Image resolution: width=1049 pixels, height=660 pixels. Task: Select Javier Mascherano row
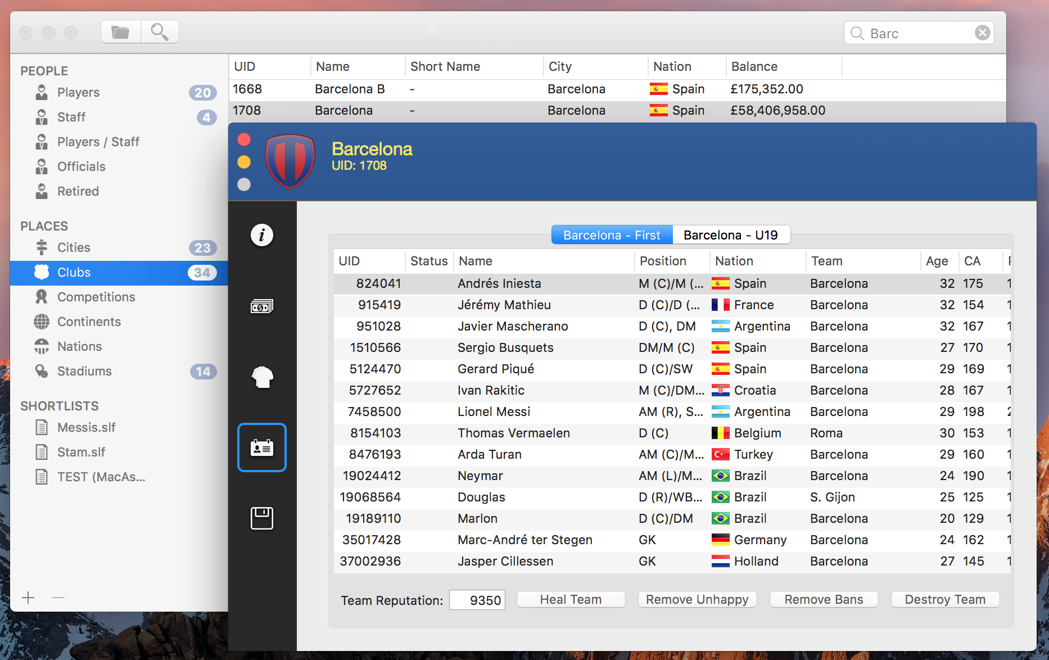[672, 326]
